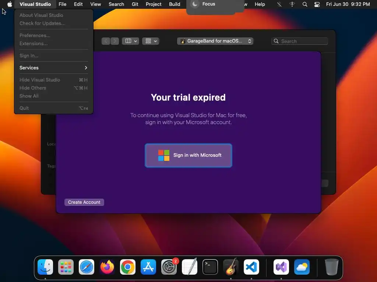Expand the Services submenu
377x282 pixels.
tap(53, 68)
